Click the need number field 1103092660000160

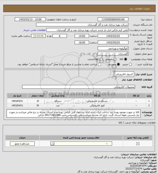click(x=113, y=19)
